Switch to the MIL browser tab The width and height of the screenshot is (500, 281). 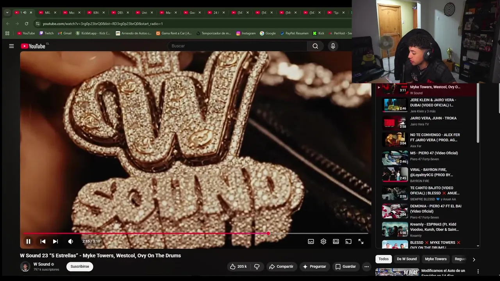click(46, 12)
